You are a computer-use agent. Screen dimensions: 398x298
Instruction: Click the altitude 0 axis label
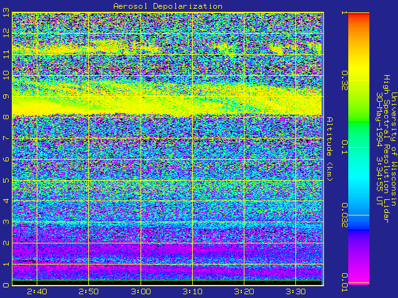[x=6, y=285]
